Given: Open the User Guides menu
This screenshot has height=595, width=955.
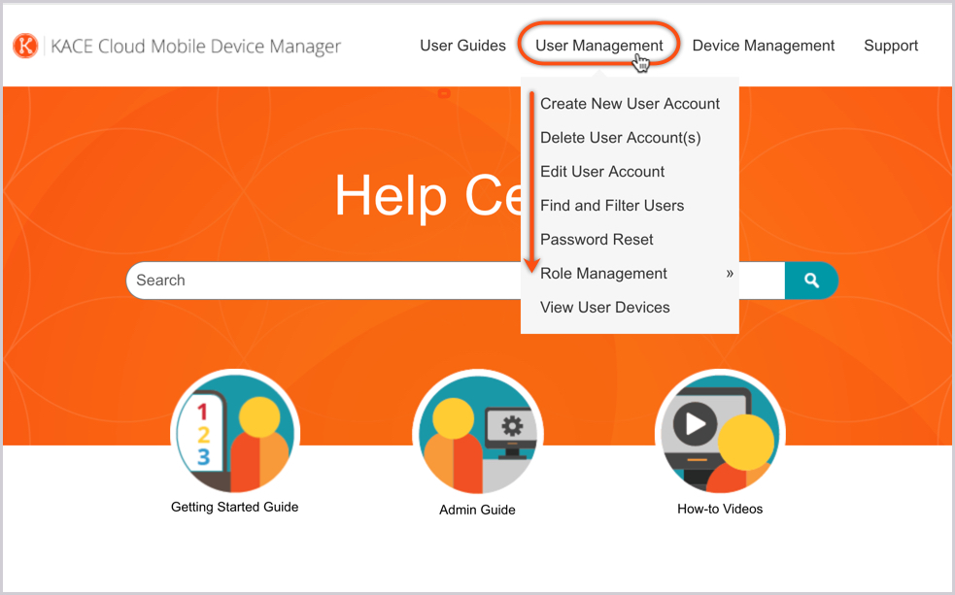Looking at the screenshot, I should [462, 46].
